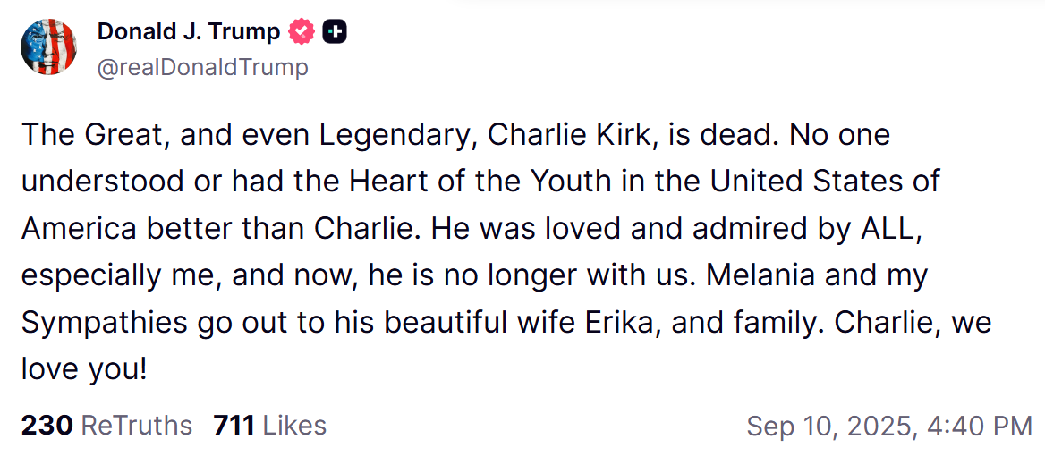Click the Likes label
The width and height of the screenshot is (1045, 465).
coord(293,425)
